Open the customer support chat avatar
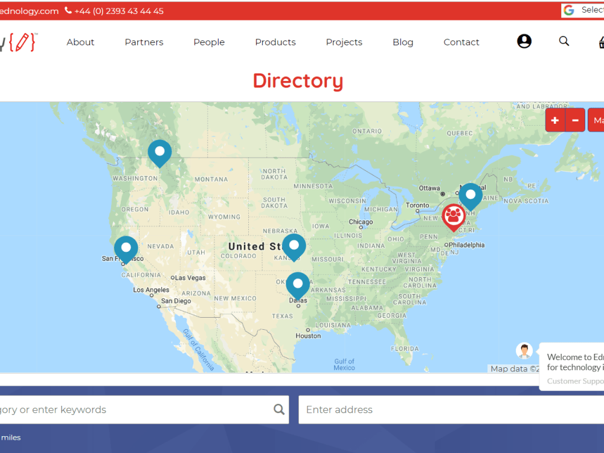Screen dimensions: 604x453 pyautogui.click(x=524, y=350)
